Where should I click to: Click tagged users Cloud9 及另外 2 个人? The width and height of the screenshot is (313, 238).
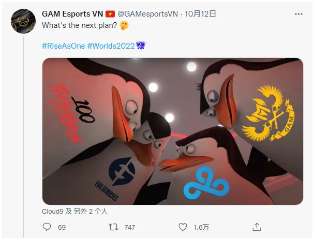75,212
